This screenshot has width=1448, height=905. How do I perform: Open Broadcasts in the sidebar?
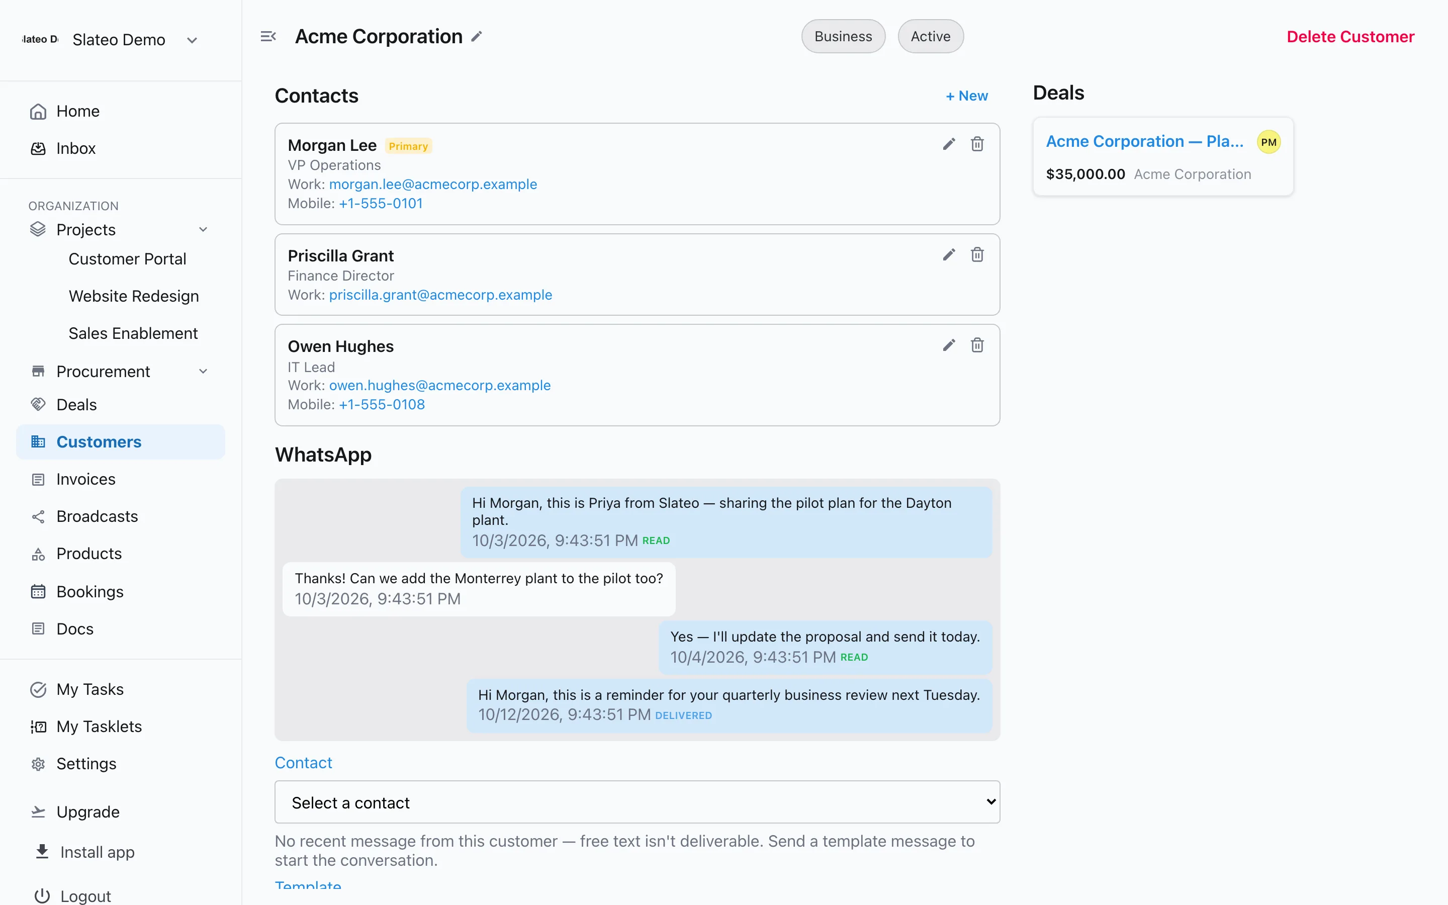point(121,516)
